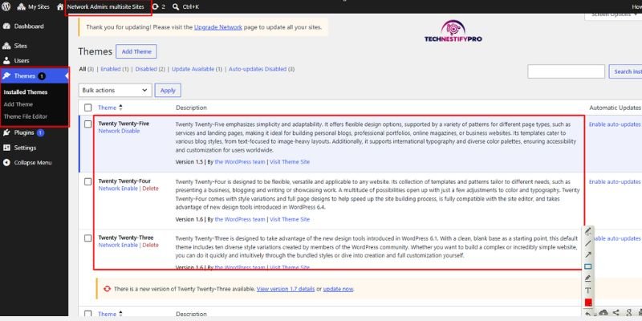Image resolution: width=642 pixels, height=321 pixels.
Task: Filter themes by All
Action: click(x=83, y=69)
